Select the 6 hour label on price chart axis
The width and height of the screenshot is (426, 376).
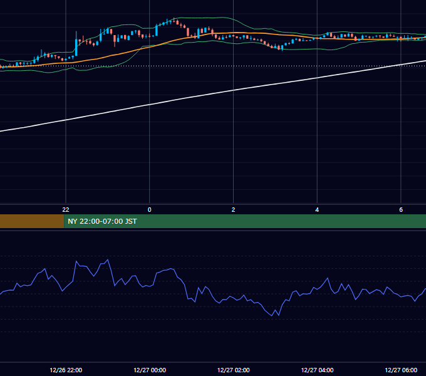tap(401, 209)
